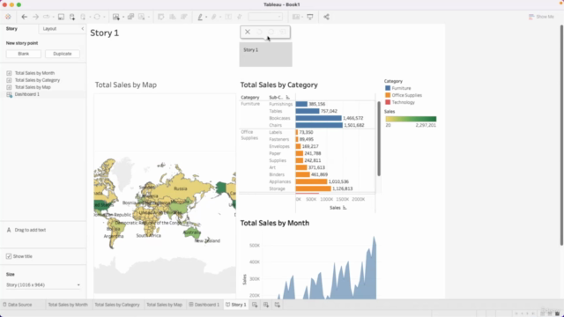The image size is (564, 317).
Task: Click the Clear sheet toolbar icon
Action: pos(141,17)
